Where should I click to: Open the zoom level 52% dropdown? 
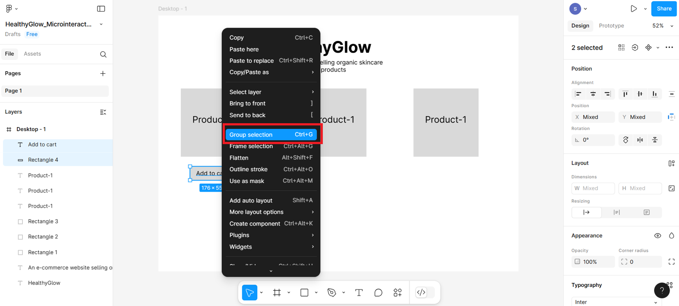click(663, 26)
